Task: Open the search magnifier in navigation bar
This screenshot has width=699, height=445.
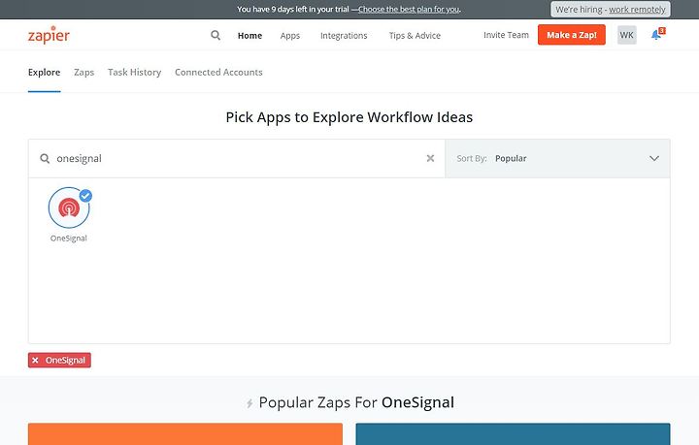Action: (216, 35)
